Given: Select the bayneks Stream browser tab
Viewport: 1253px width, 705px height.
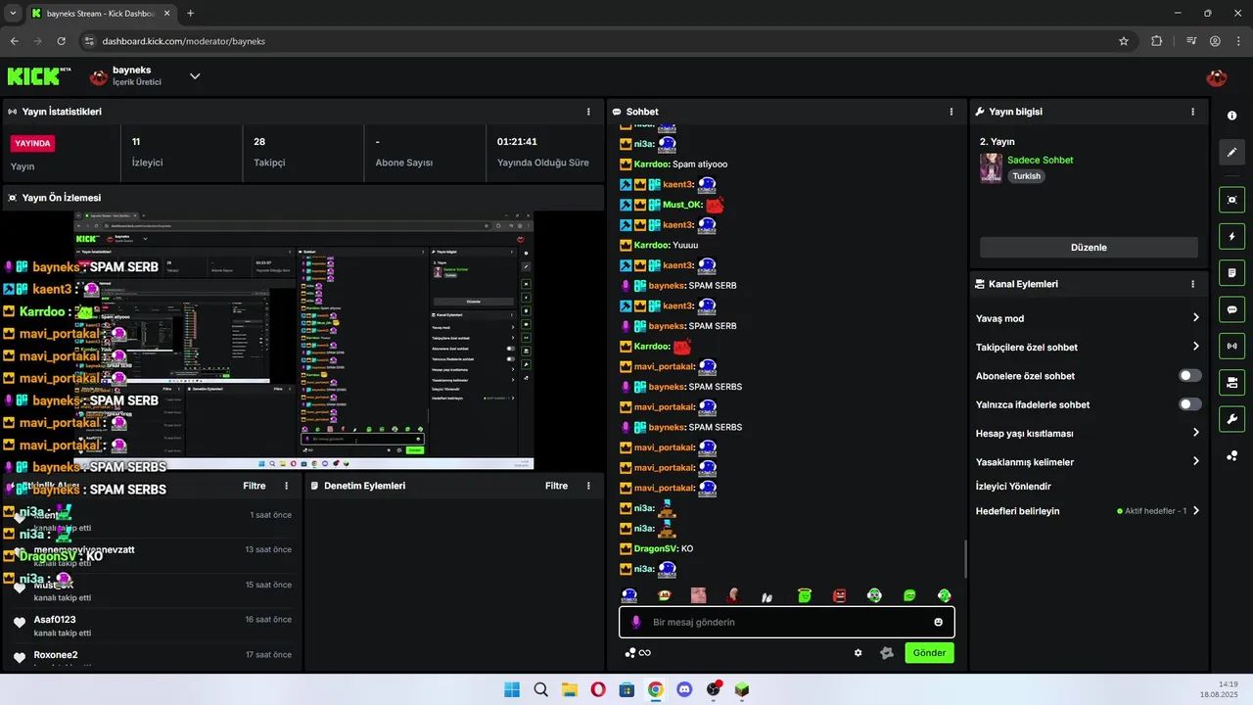Looking at the screenshot, I should point(102,14).
